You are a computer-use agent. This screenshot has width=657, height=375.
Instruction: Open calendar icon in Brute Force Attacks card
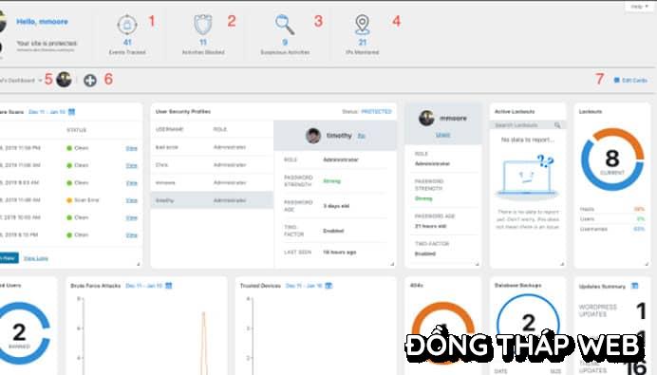(x=168, y=286)
